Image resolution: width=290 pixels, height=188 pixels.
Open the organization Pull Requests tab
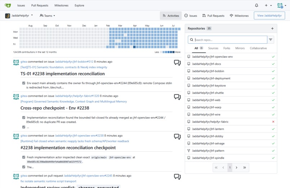coord(213,15)
